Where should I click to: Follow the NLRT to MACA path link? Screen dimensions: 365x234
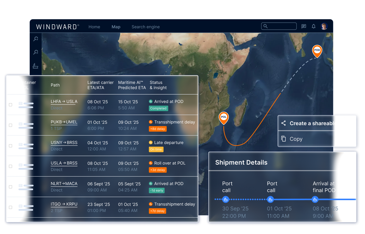64,184
